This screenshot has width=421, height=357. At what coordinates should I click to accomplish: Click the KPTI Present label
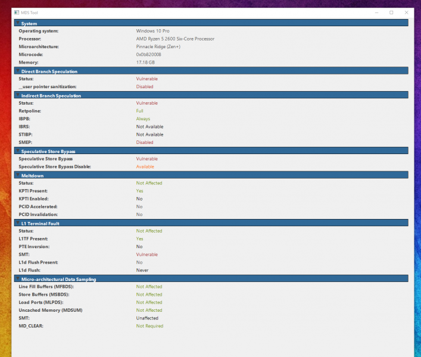[x=33, y=191]
